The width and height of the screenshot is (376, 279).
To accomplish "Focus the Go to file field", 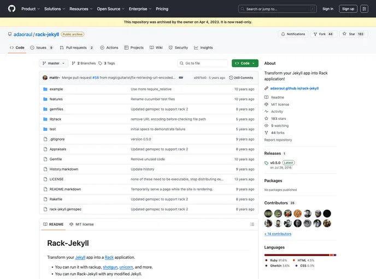I will pos(203,63).
